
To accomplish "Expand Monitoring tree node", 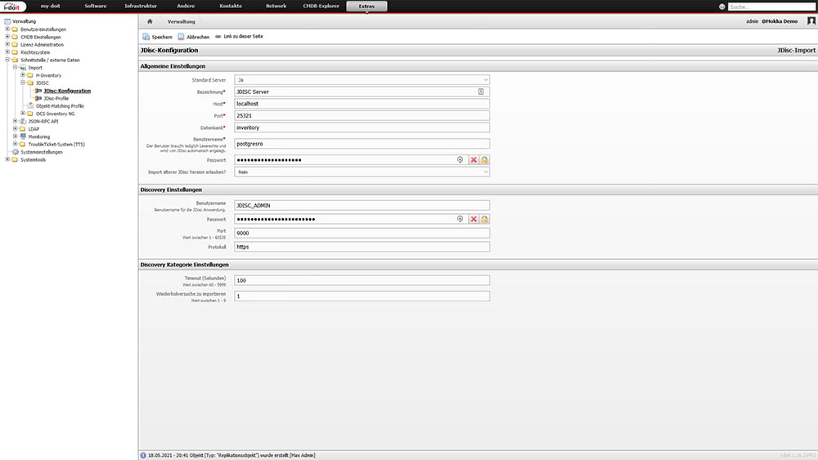I will (x=15, y=136).
